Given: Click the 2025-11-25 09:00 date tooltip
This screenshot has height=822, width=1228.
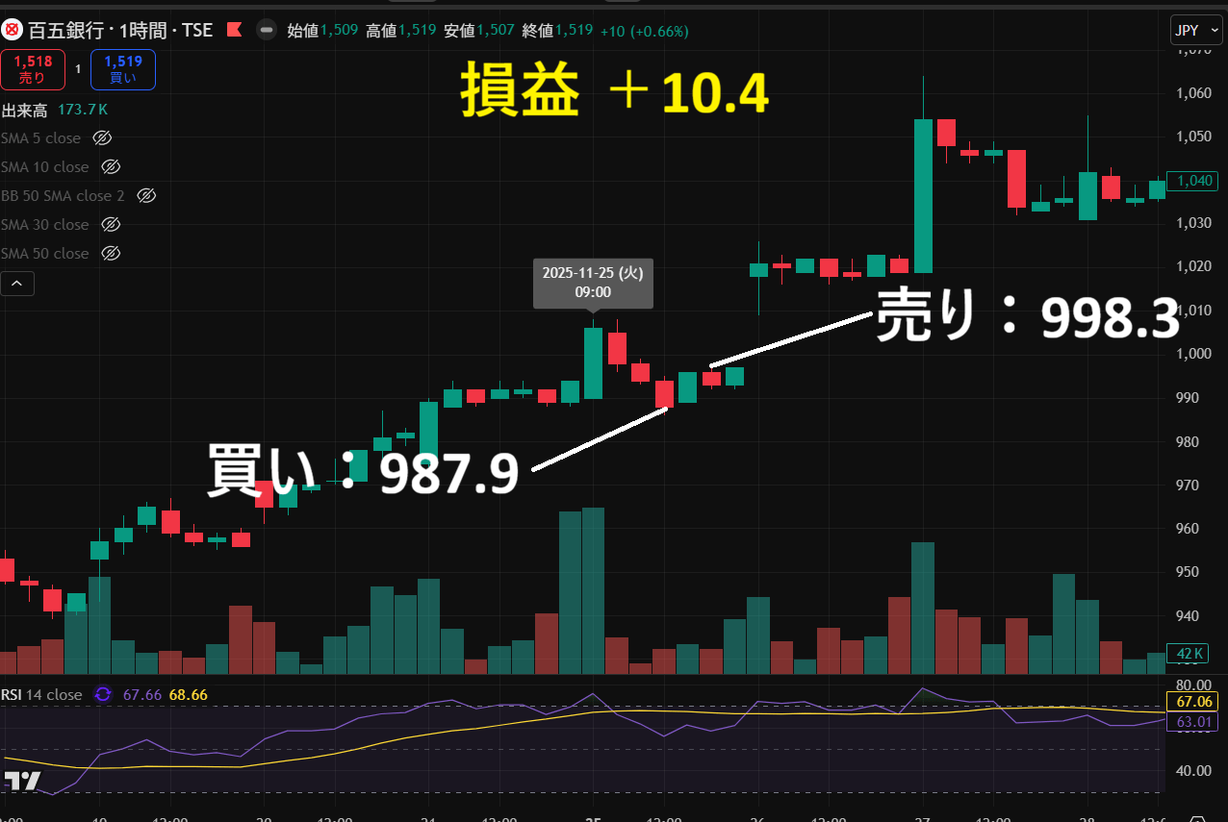Looking at the screenshot, I should tap(593, 282).
